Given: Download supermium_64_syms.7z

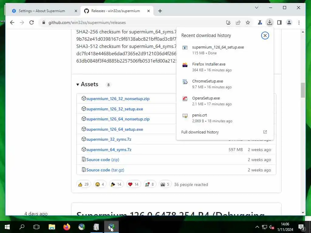Looking at the screenshot, I should 109,150.
